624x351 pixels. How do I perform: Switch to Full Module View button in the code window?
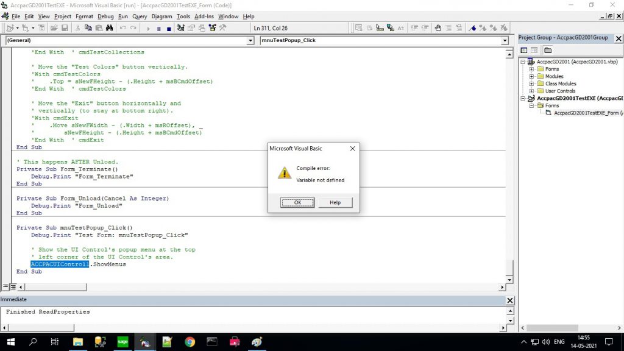coord(13,286)
